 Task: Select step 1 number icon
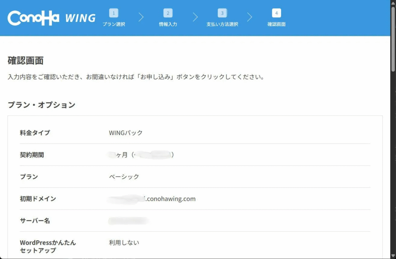[114, 13]
